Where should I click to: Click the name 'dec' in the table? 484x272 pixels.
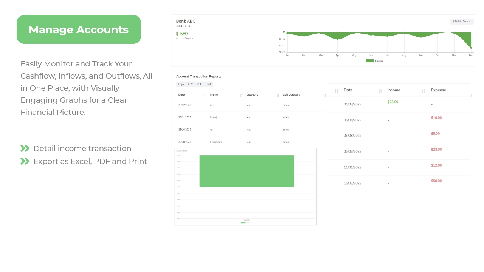[x=212, y=105]
